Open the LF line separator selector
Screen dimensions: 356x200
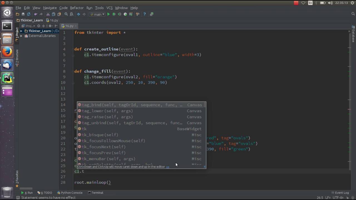pos(328,198)
